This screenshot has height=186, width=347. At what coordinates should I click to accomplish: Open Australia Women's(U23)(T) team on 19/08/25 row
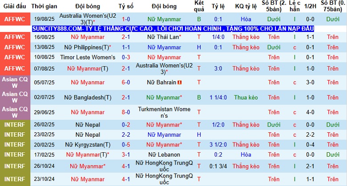[88, 19]
